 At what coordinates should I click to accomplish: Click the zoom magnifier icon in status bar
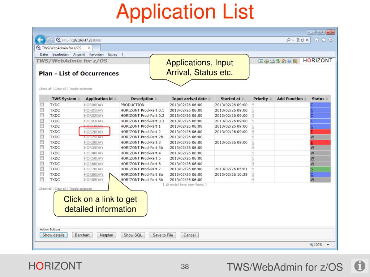click(311, 245)
